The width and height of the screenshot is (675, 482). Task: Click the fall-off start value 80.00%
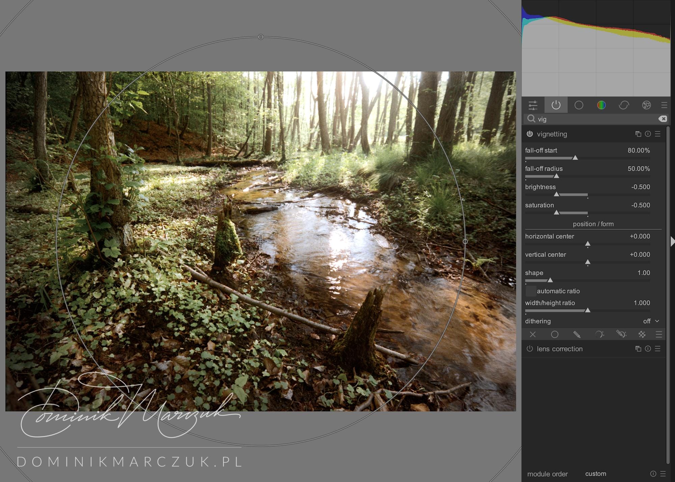639,151
